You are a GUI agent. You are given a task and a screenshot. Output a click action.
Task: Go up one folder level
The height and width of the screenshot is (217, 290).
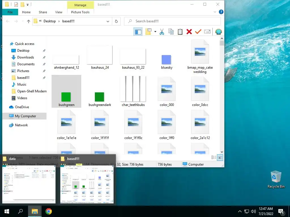point(29,21)
